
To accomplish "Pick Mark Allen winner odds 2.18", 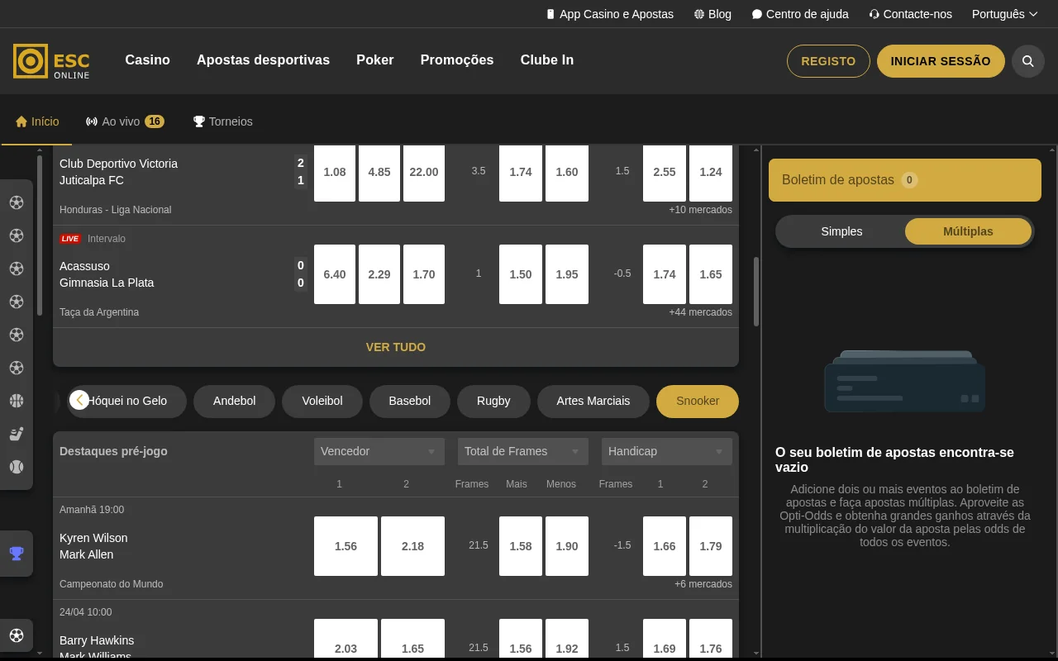I will (x=412, y=546).
